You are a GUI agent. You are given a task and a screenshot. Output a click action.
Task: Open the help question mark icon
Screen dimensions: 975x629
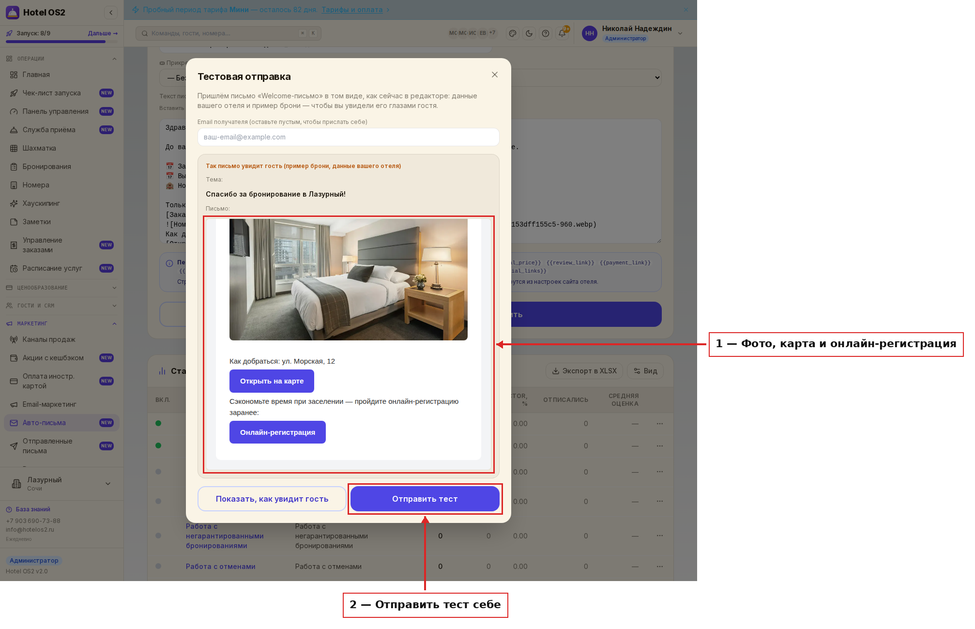click(x=546, y=33)
